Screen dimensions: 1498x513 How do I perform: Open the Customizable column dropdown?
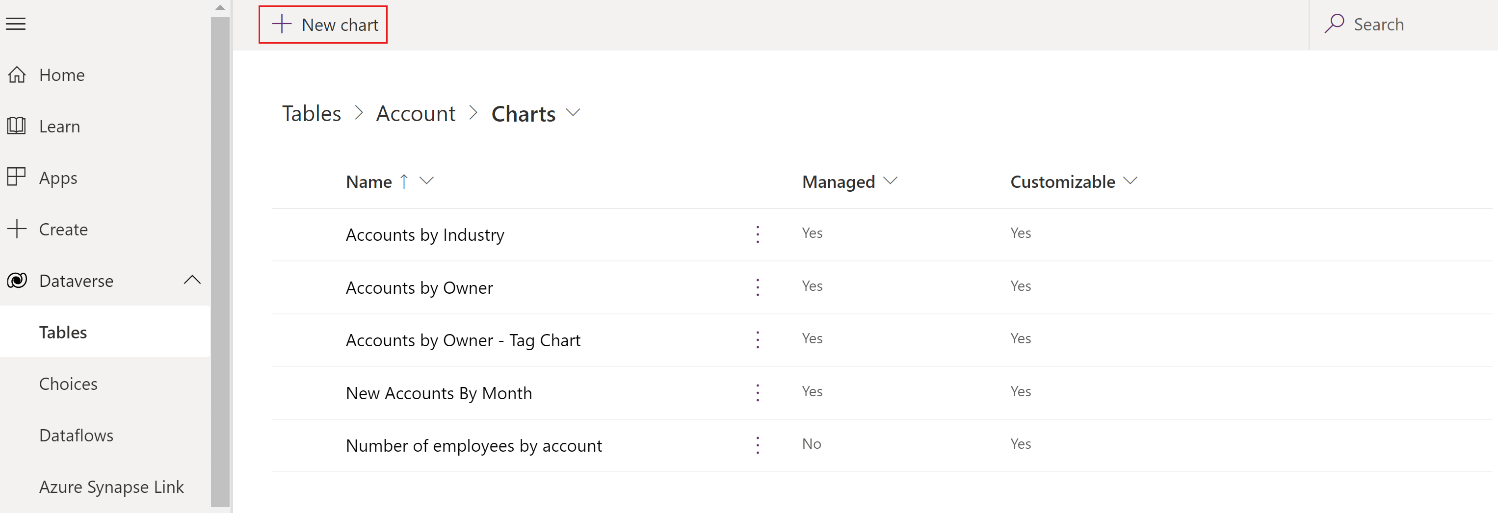tap(1131, 180)
